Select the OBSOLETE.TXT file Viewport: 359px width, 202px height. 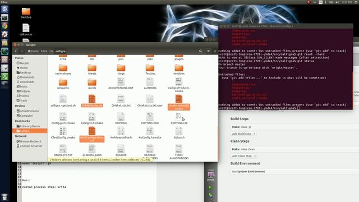click(x=63, y=150)
